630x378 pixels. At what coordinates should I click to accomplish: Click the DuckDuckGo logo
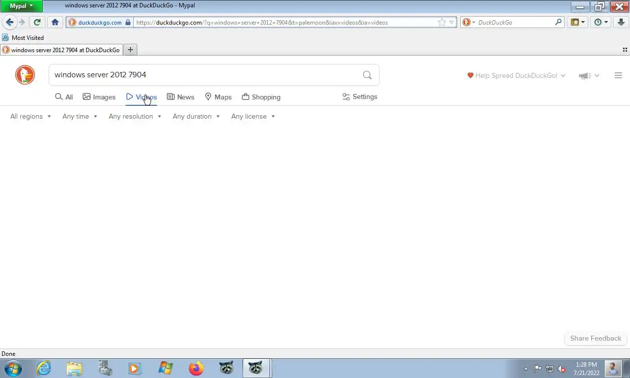[x=25, y=75]
